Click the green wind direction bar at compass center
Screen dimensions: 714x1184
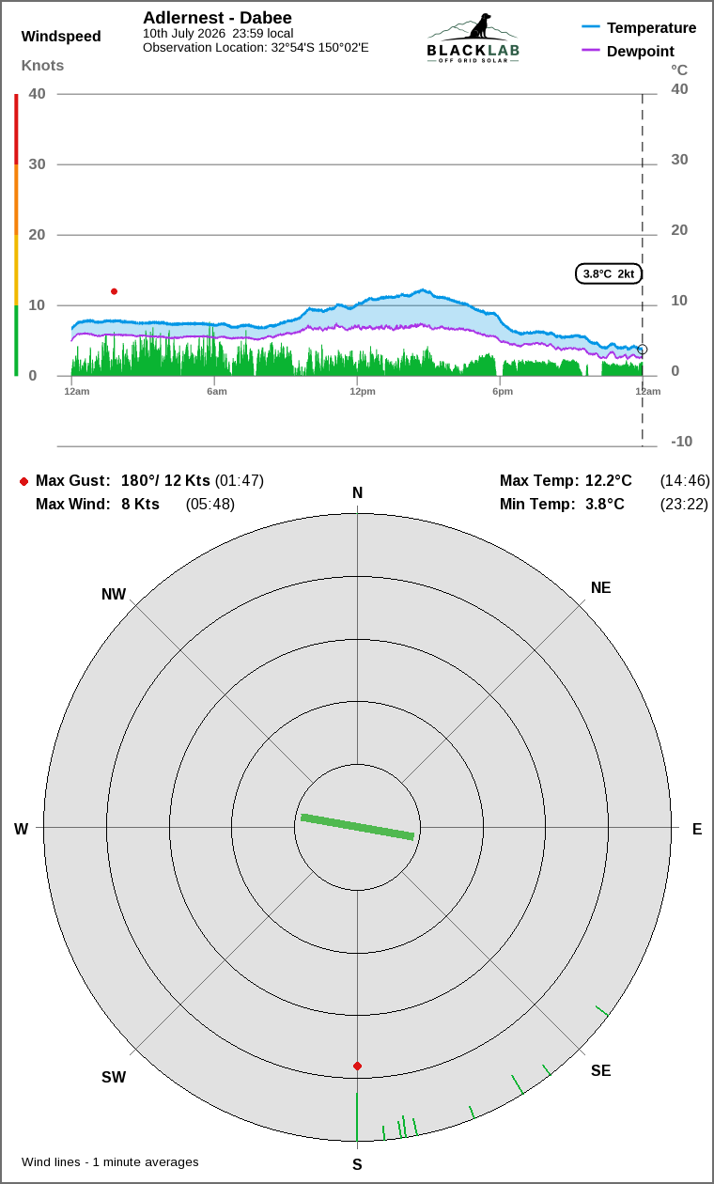(357, 827)
